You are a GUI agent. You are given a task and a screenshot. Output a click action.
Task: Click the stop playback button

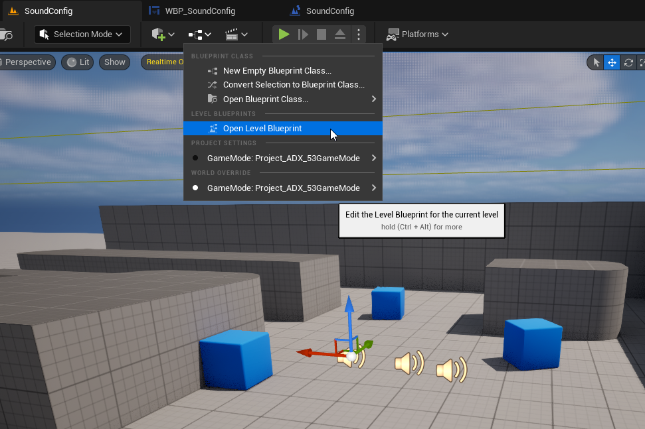coord(322,34)
